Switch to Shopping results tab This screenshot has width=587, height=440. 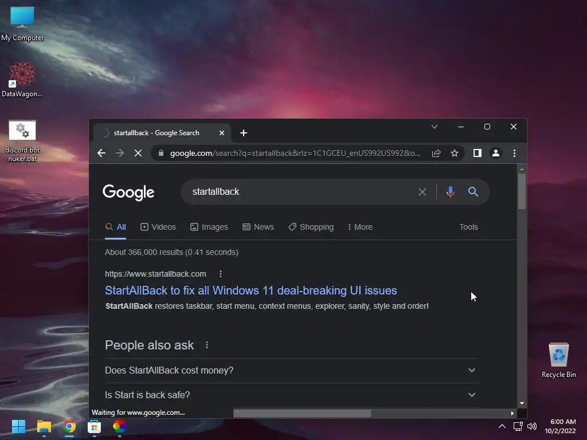tap(311, 227)
